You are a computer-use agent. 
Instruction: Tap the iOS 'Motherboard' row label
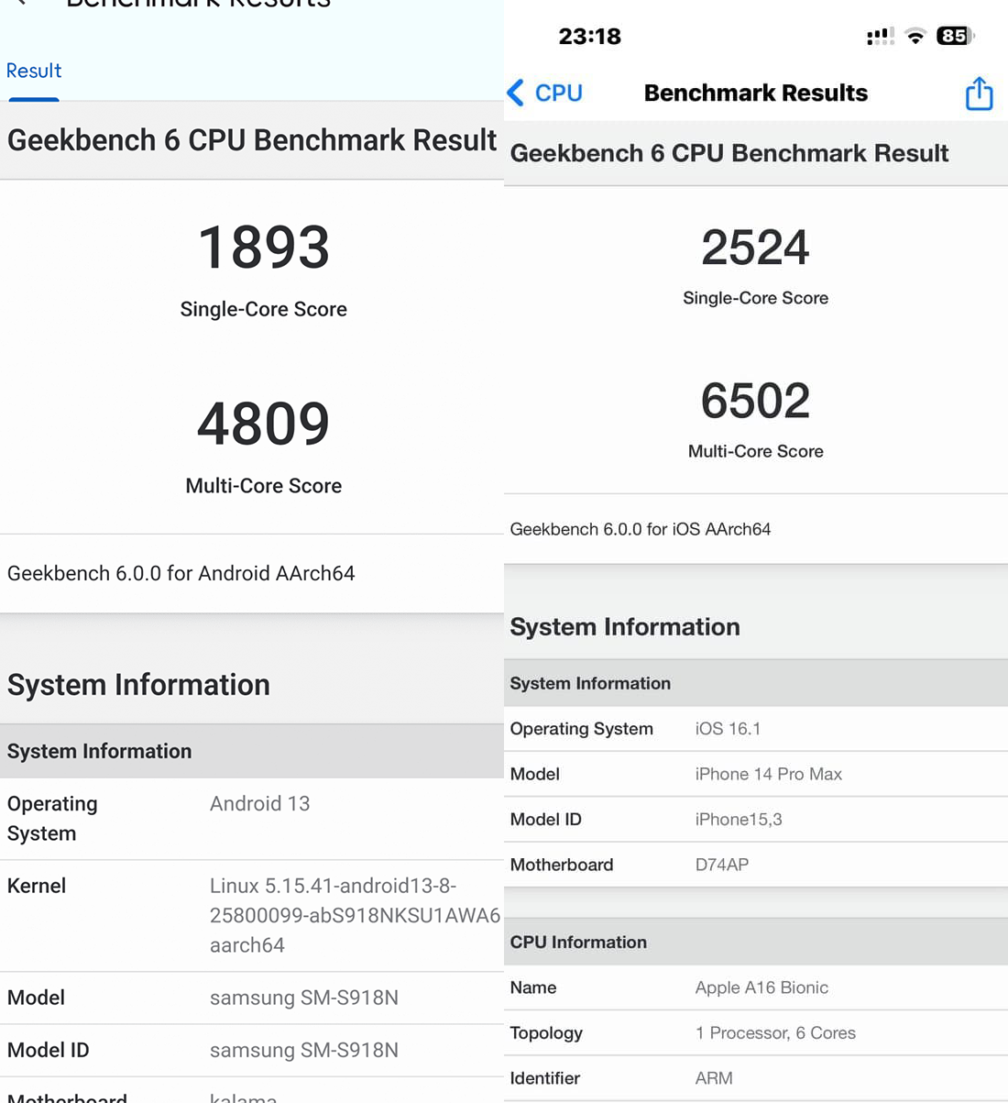click(562, 865)
